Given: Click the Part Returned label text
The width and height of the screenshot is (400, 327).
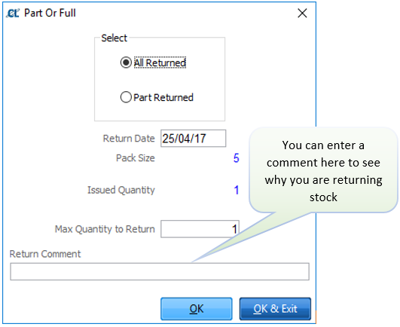Looking at the screenshot, I should (x=163, y=97).
